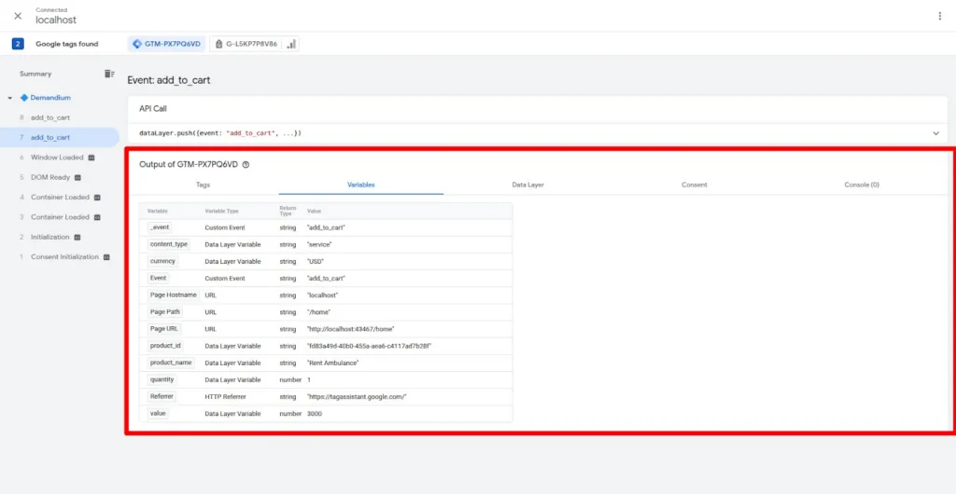Click the value variable chip

pos(157,413)
